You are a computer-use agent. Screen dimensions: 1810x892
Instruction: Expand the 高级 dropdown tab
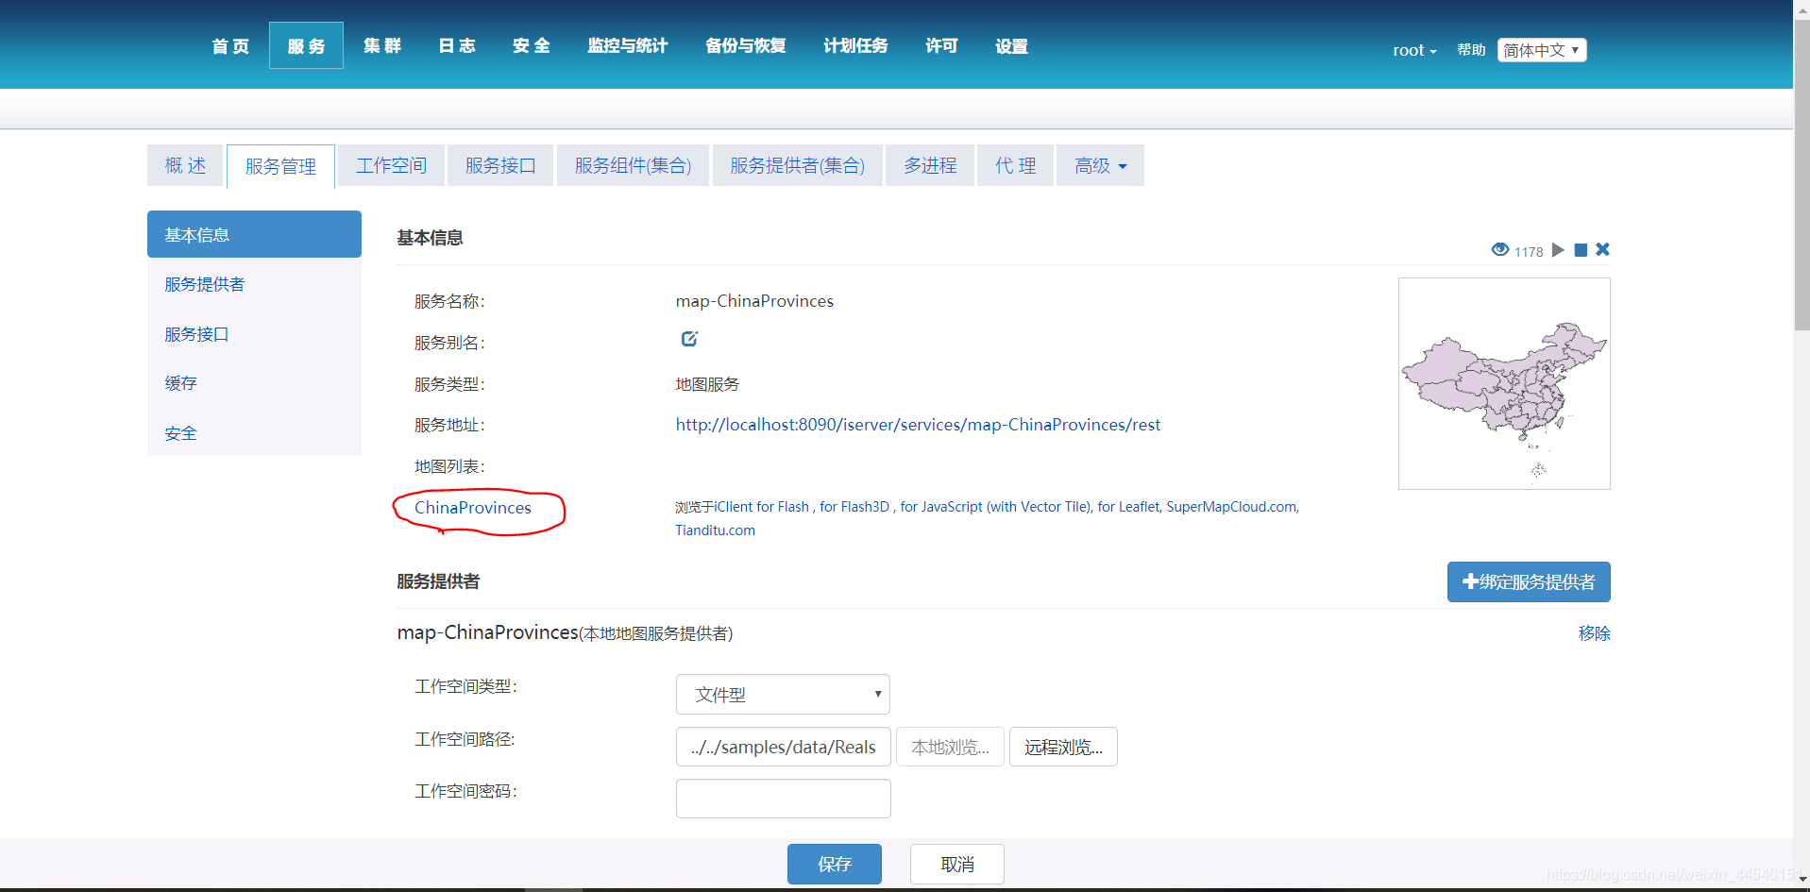tap(1100, 165)
